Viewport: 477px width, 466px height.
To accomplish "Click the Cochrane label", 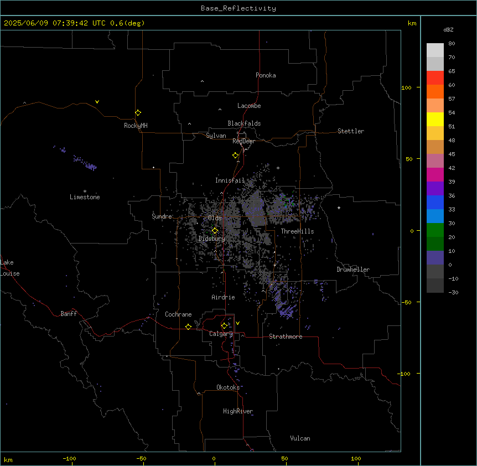I will [178, 314].
